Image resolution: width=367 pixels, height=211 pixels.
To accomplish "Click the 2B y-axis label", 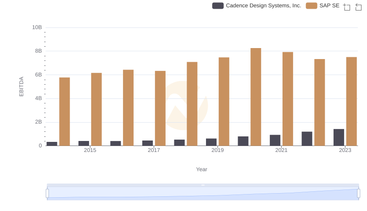I will pyautogui.click(x=39, y=122).
